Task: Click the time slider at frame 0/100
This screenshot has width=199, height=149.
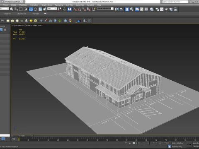Action: (x=22, y=136)
